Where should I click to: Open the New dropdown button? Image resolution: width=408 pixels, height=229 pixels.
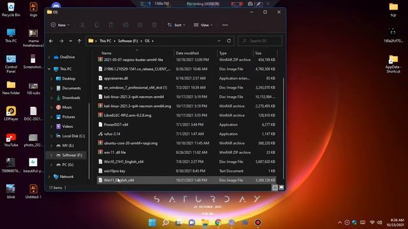click(x=60, y=25)
